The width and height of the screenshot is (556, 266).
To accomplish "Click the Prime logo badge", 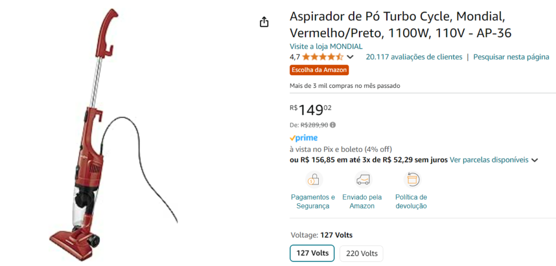I will (304, 138).
